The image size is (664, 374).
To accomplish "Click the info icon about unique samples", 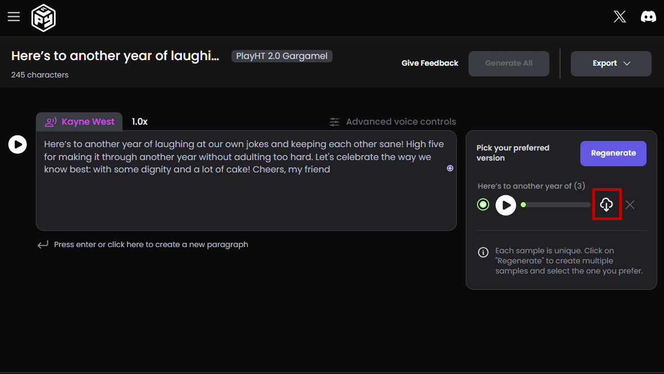I will [483, 252].
